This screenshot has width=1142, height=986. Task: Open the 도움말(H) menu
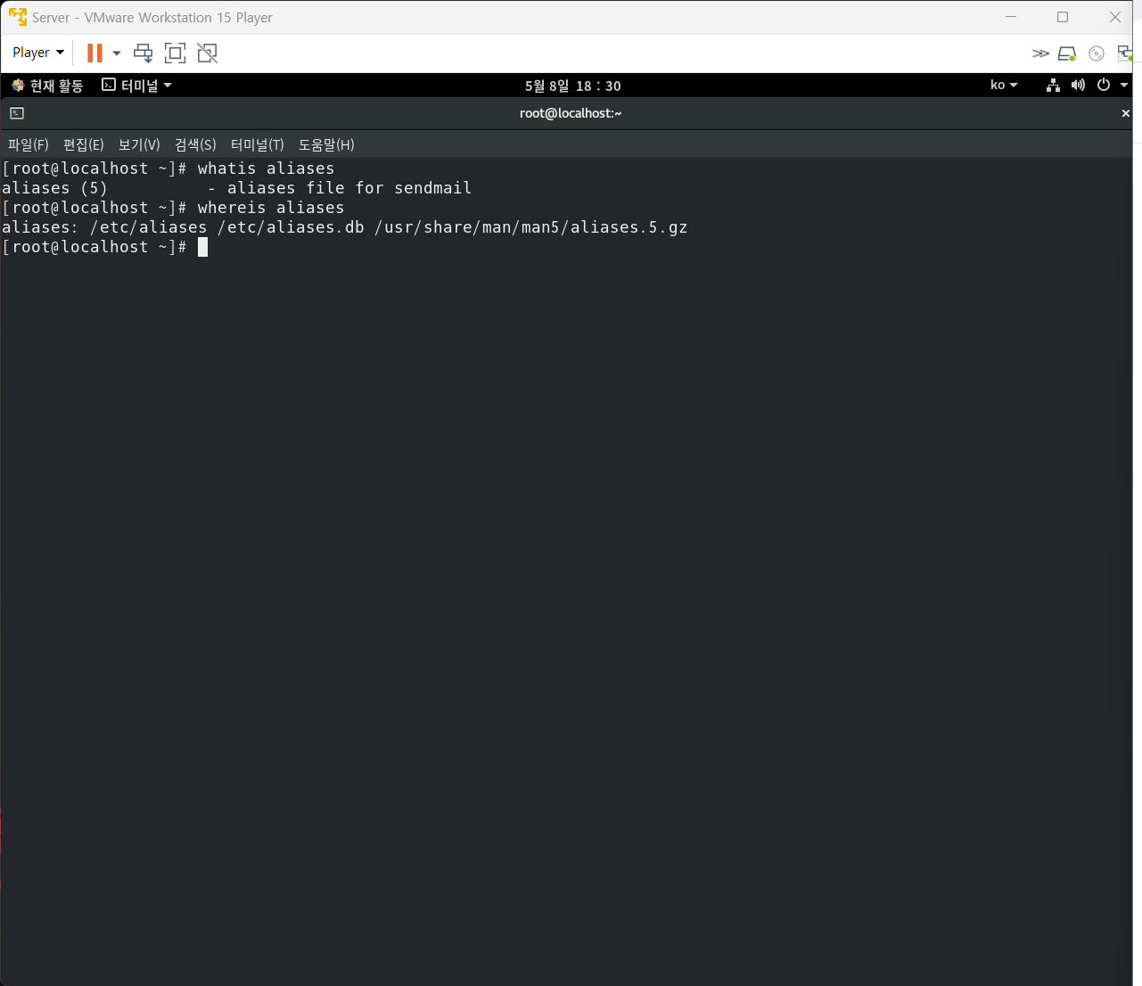(326, 144)
